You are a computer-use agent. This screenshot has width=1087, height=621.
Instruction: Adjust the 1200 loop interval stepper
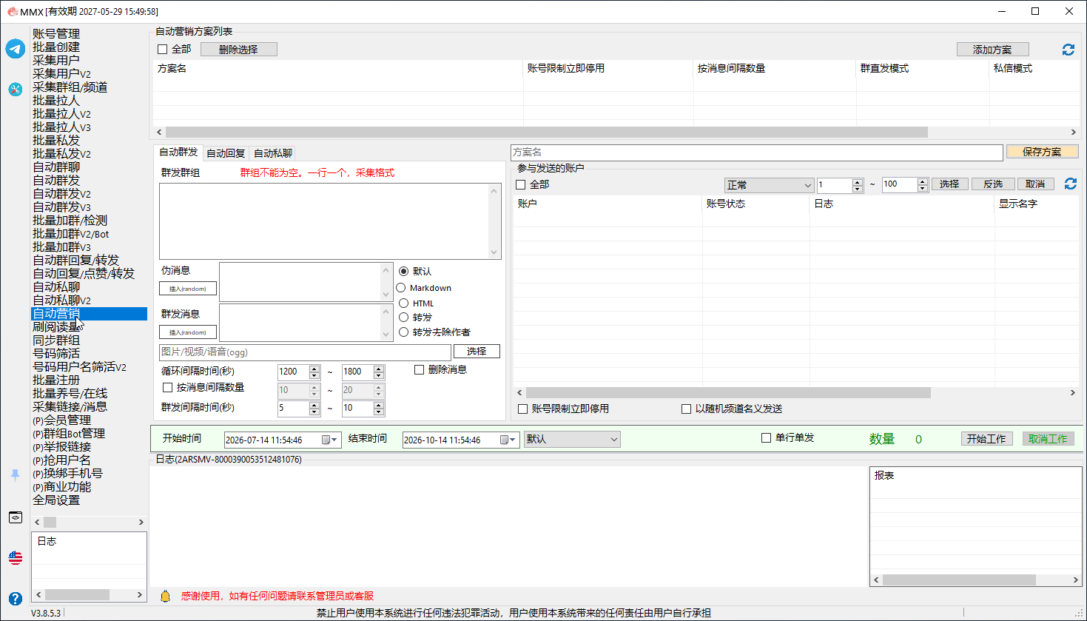coord(314,372)
